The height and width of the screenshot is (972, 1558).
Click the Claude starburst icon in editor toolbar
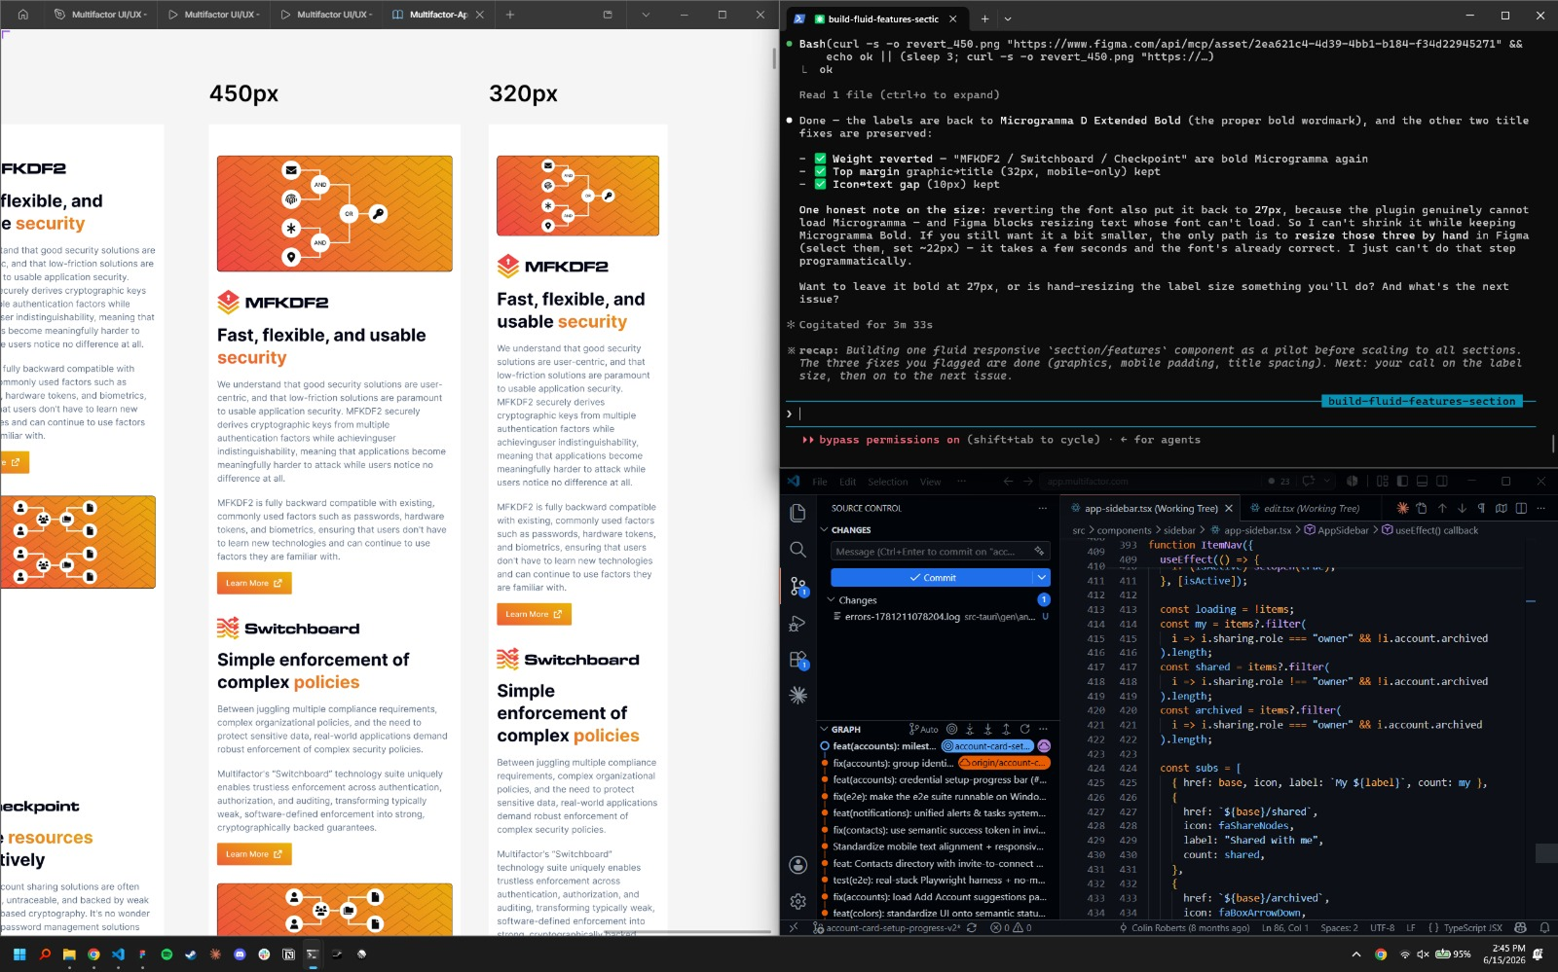pyautogui.click(x=1402, y=508)
